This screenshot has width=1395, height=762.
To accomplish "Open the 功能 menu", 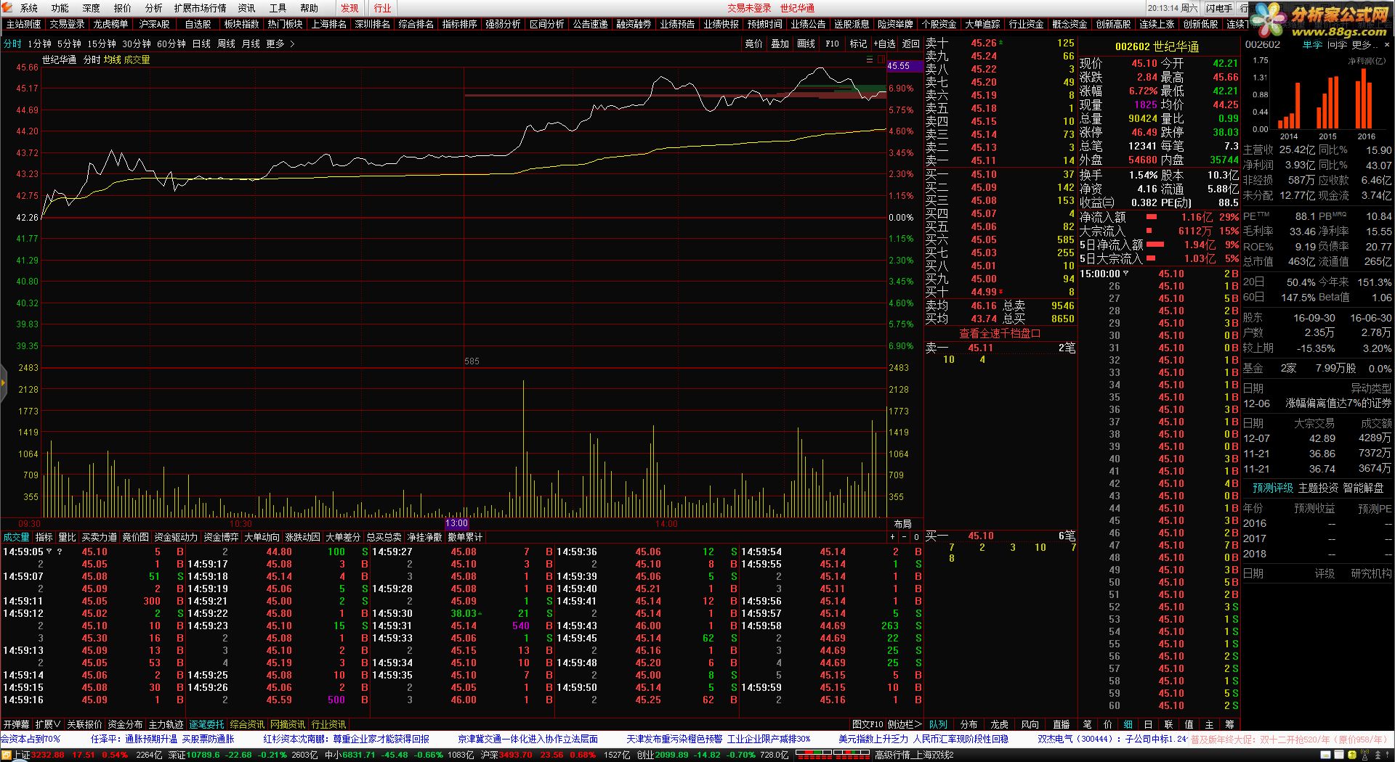I will [60, 8].
